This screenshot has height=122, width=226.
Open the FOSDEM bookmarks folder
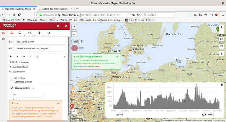[x=18, y=20]
